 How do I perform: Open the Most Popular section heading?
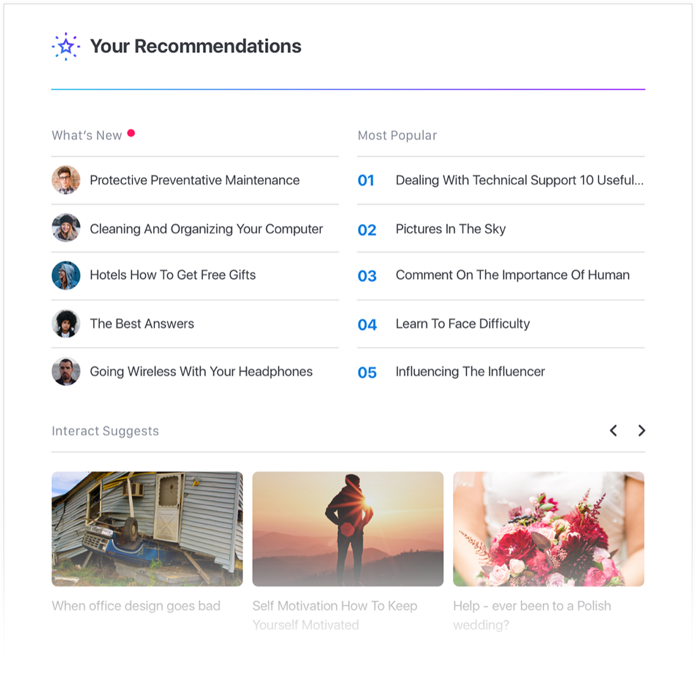(x=397, y=135)
